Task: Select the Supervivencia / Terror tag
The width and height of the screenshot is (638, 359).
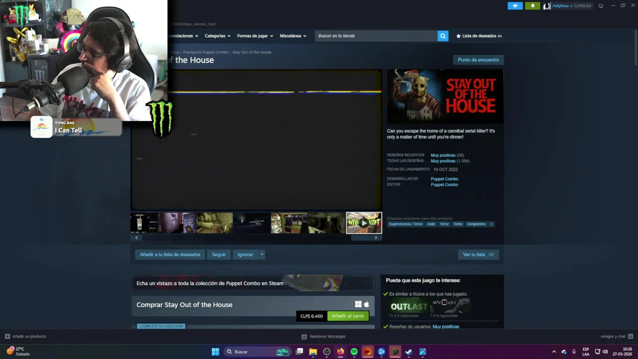Action: 406,224
